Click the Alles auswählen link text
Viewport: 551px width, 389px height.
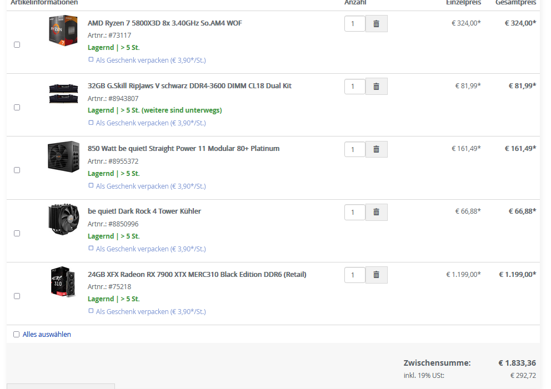47,334
